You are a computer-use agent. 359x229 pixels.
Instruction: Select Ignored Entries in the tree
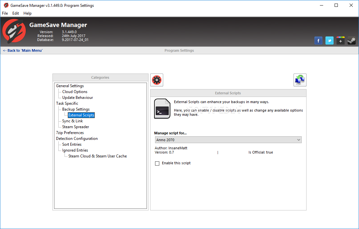[x=75, y=150]
